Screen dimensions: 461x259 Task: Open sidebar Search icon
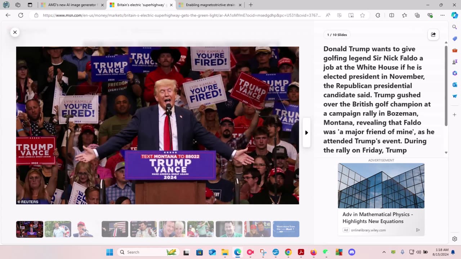click(455, 27)
